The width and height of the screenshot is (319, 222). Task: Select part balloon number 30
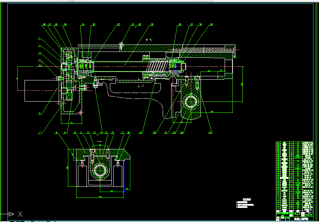tap(140, 24)
